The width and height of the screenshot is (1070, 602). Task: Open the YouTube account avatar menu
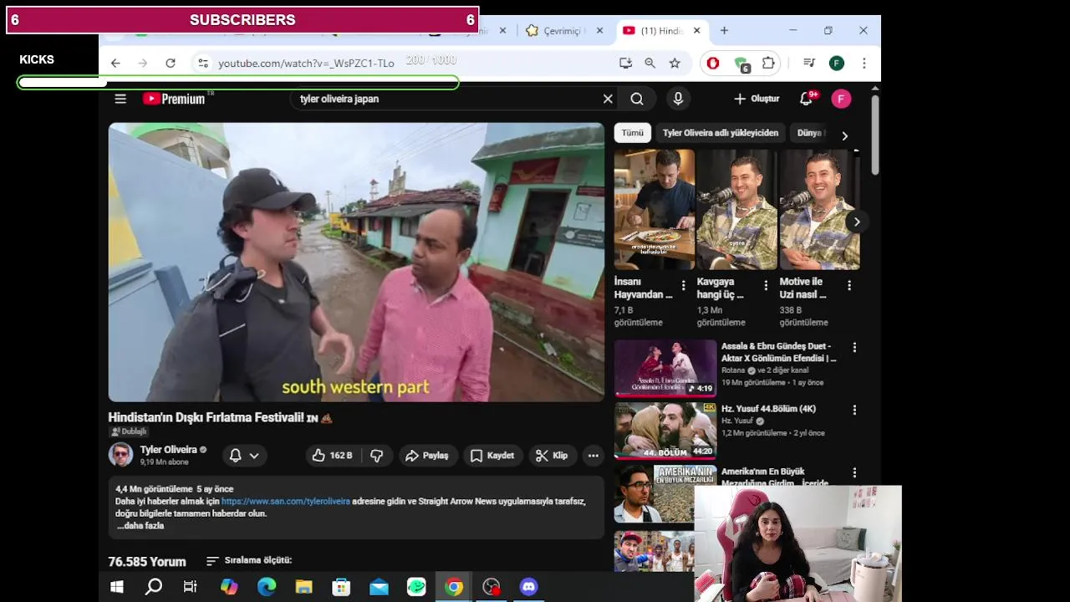(x=841, y=99)
